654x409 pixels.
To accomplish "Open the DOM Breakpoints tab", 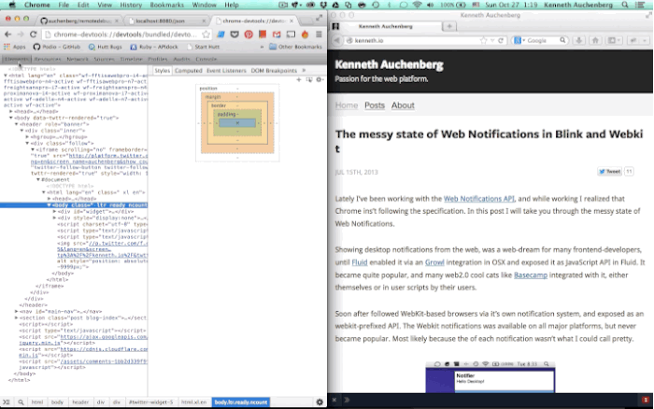I will 274,70.
